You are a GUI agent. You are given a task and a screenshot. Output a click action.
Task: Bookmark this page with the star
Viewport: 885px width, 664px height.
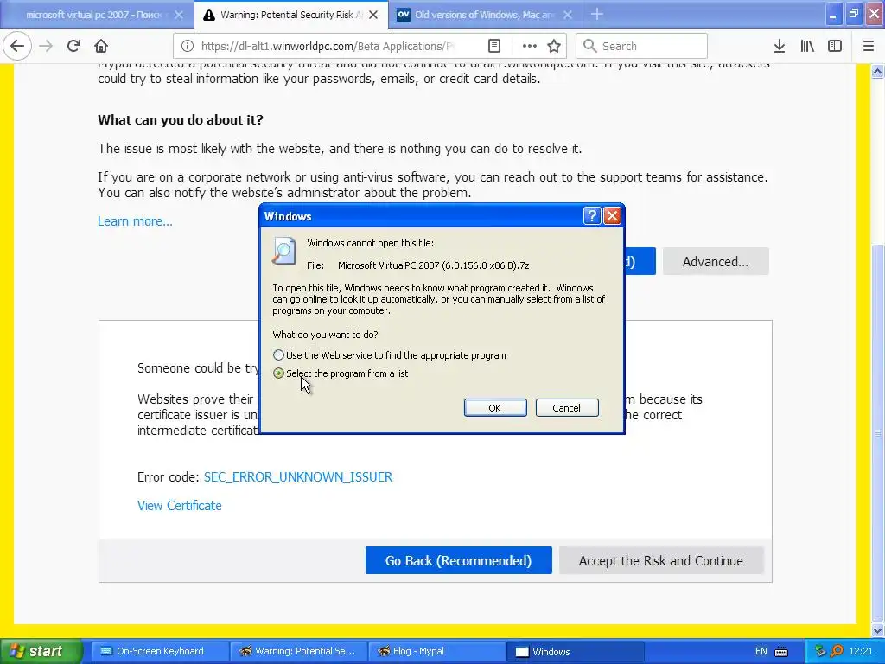click(554, 47)
